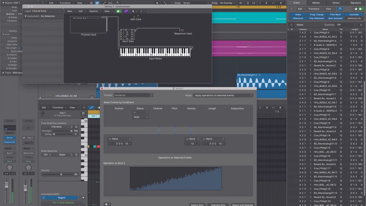Toggle the Progr. Change event filter
This screenshot has width=366, height=206.
pos(317,15)
